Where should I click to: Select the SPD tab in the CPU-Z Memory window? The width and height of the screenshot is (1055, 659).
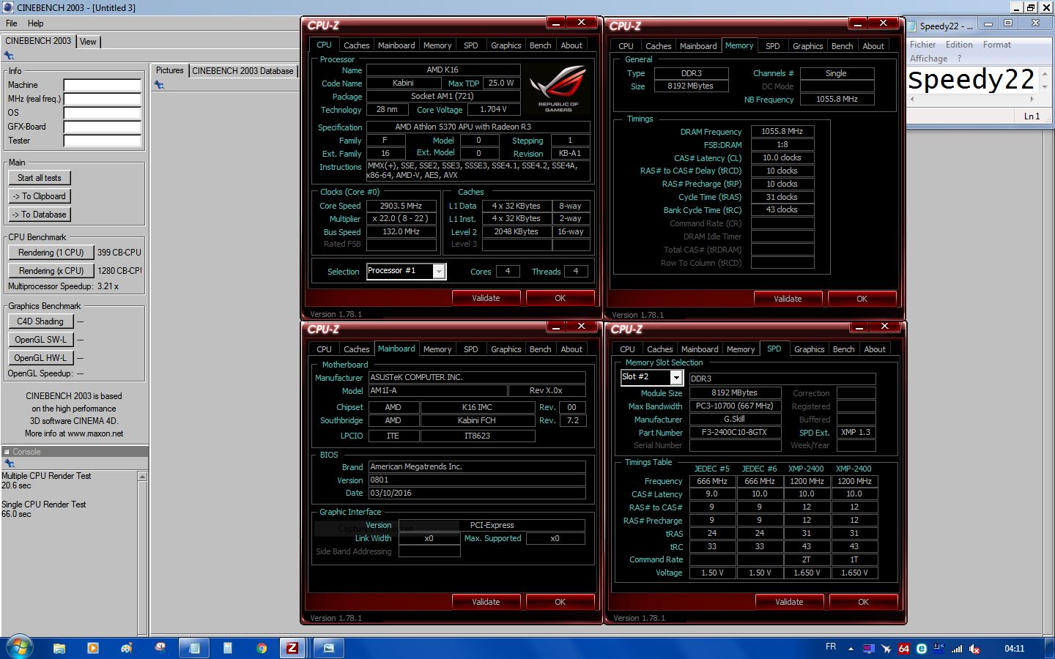pos(772,46)
